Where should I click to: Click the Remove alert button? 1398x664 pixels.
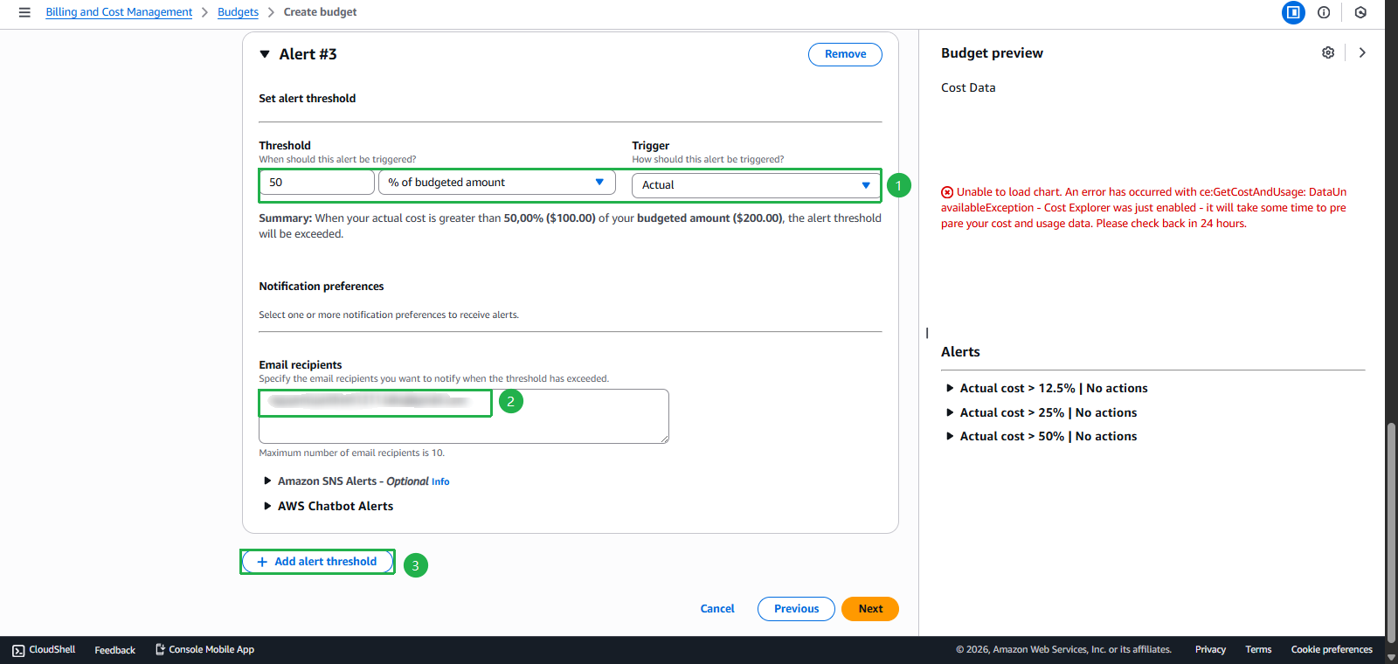845,54
